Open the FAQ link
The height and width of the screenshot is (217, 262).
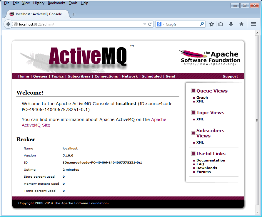200,164
